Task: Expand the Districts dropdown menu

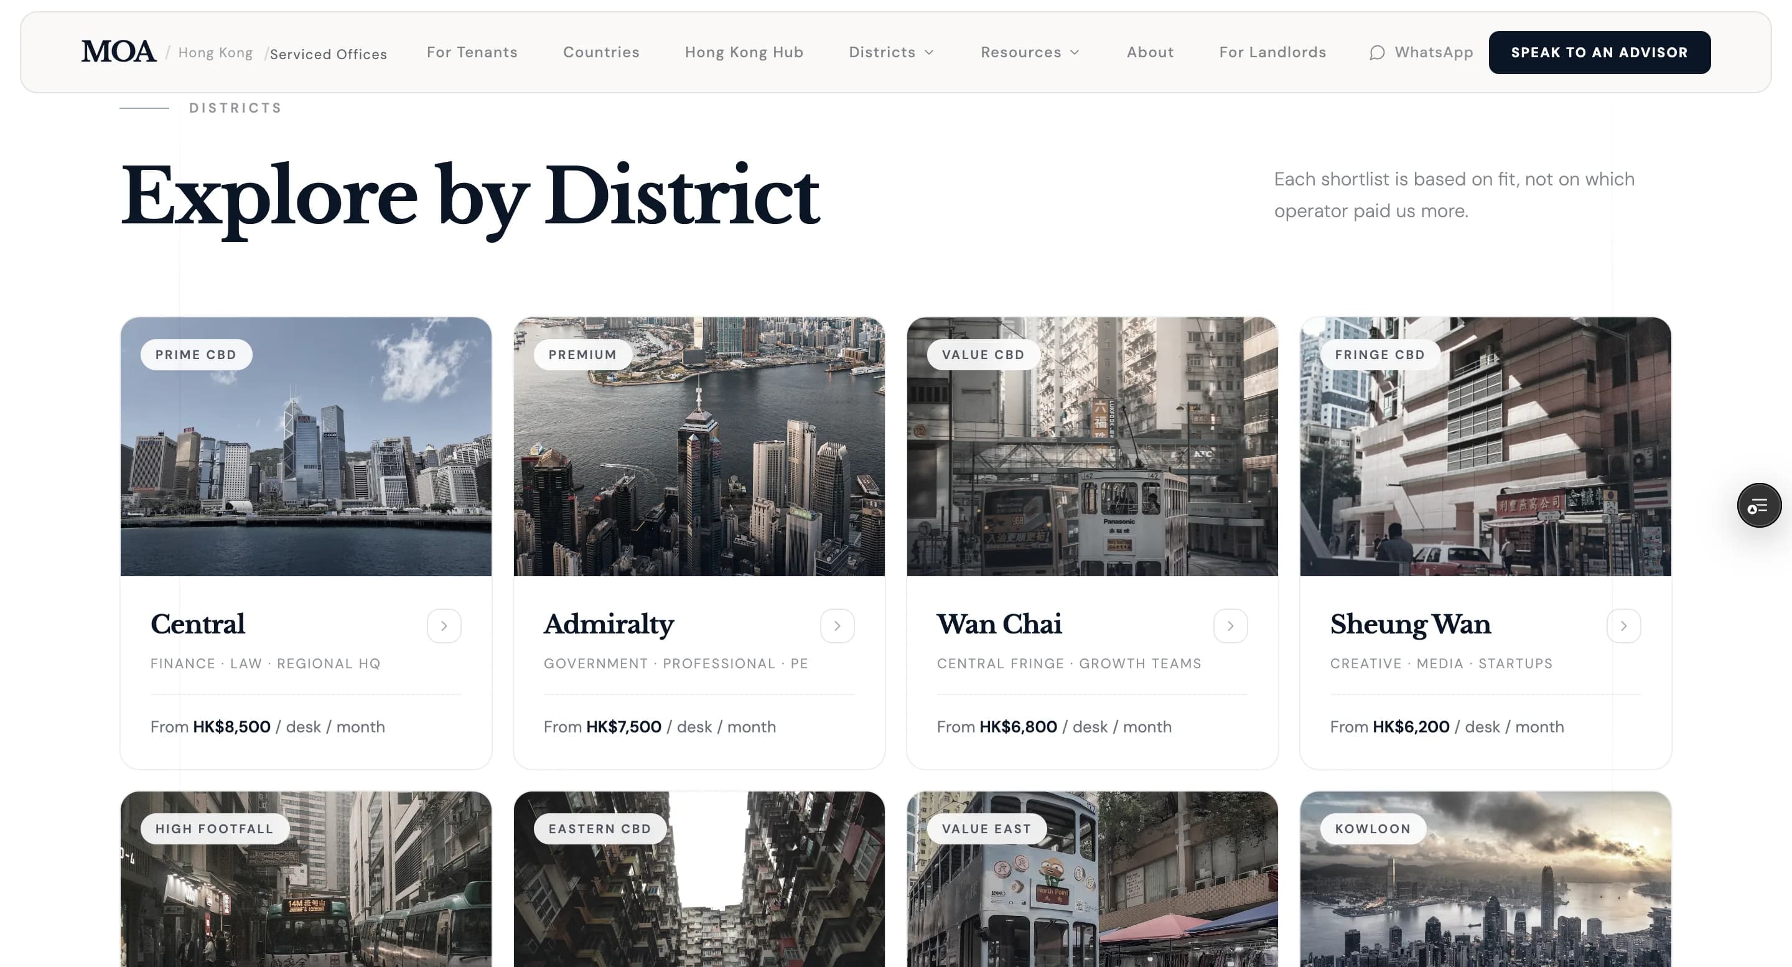Action: [891, 52]
